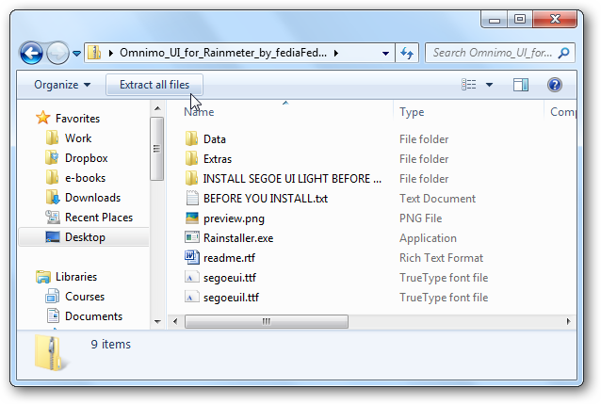This screenshot has width=601, height=404.
Task: Click the Refresh button in address bar
Action: [407, 53]
